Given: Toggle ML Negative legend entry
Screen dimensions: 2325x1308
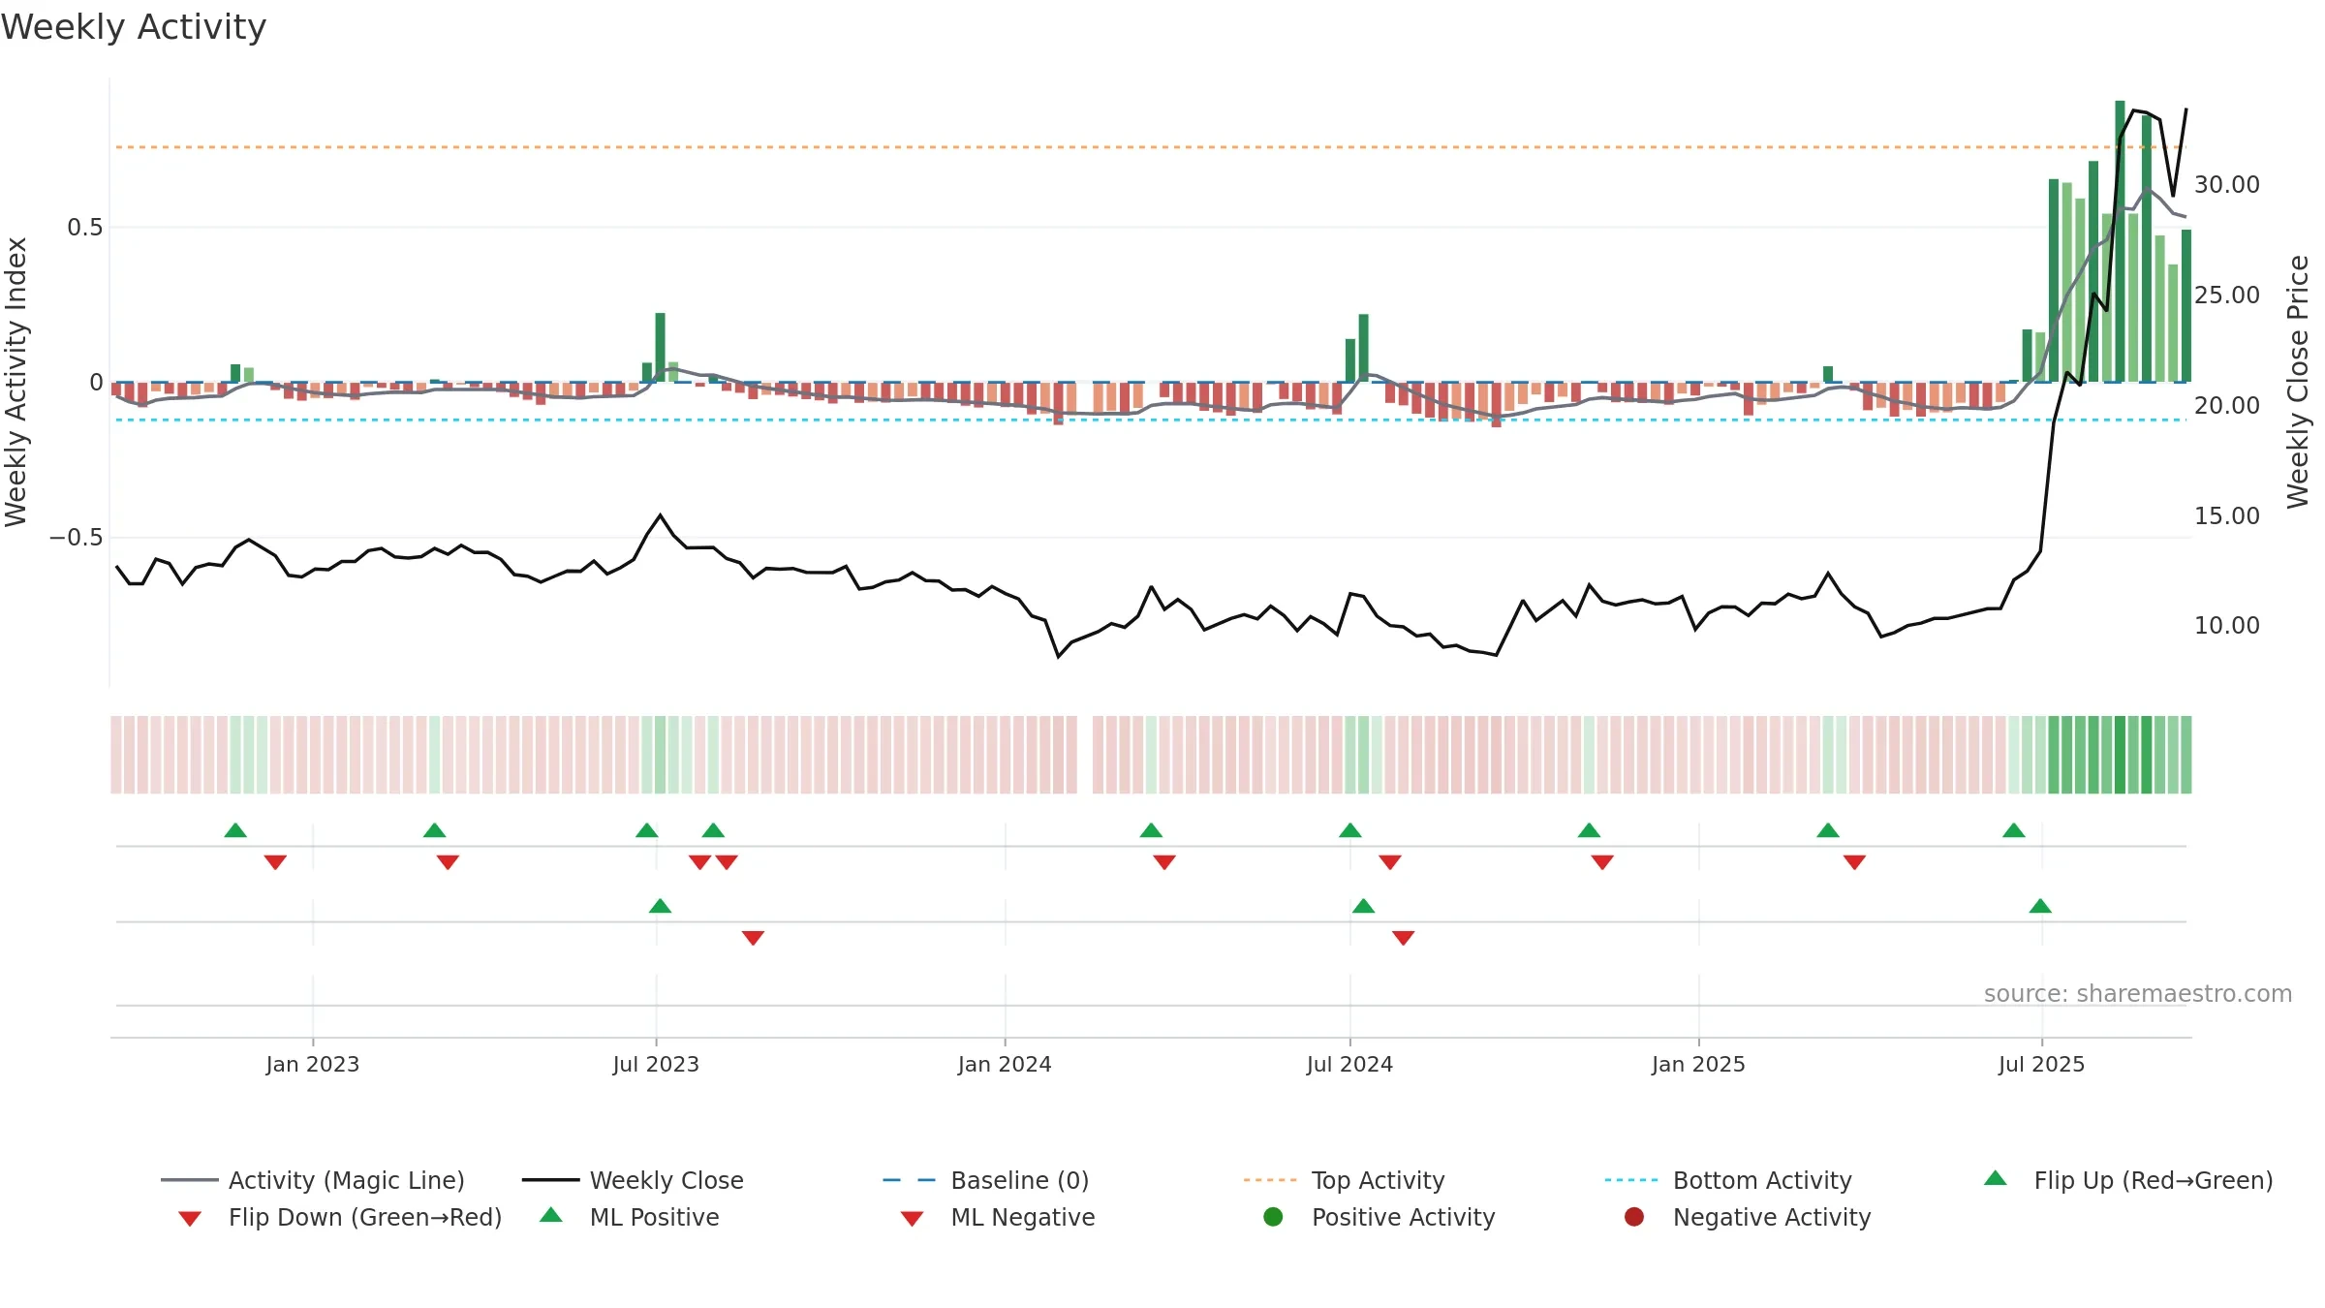Looking at the screenshot, I should [998, 1217].
